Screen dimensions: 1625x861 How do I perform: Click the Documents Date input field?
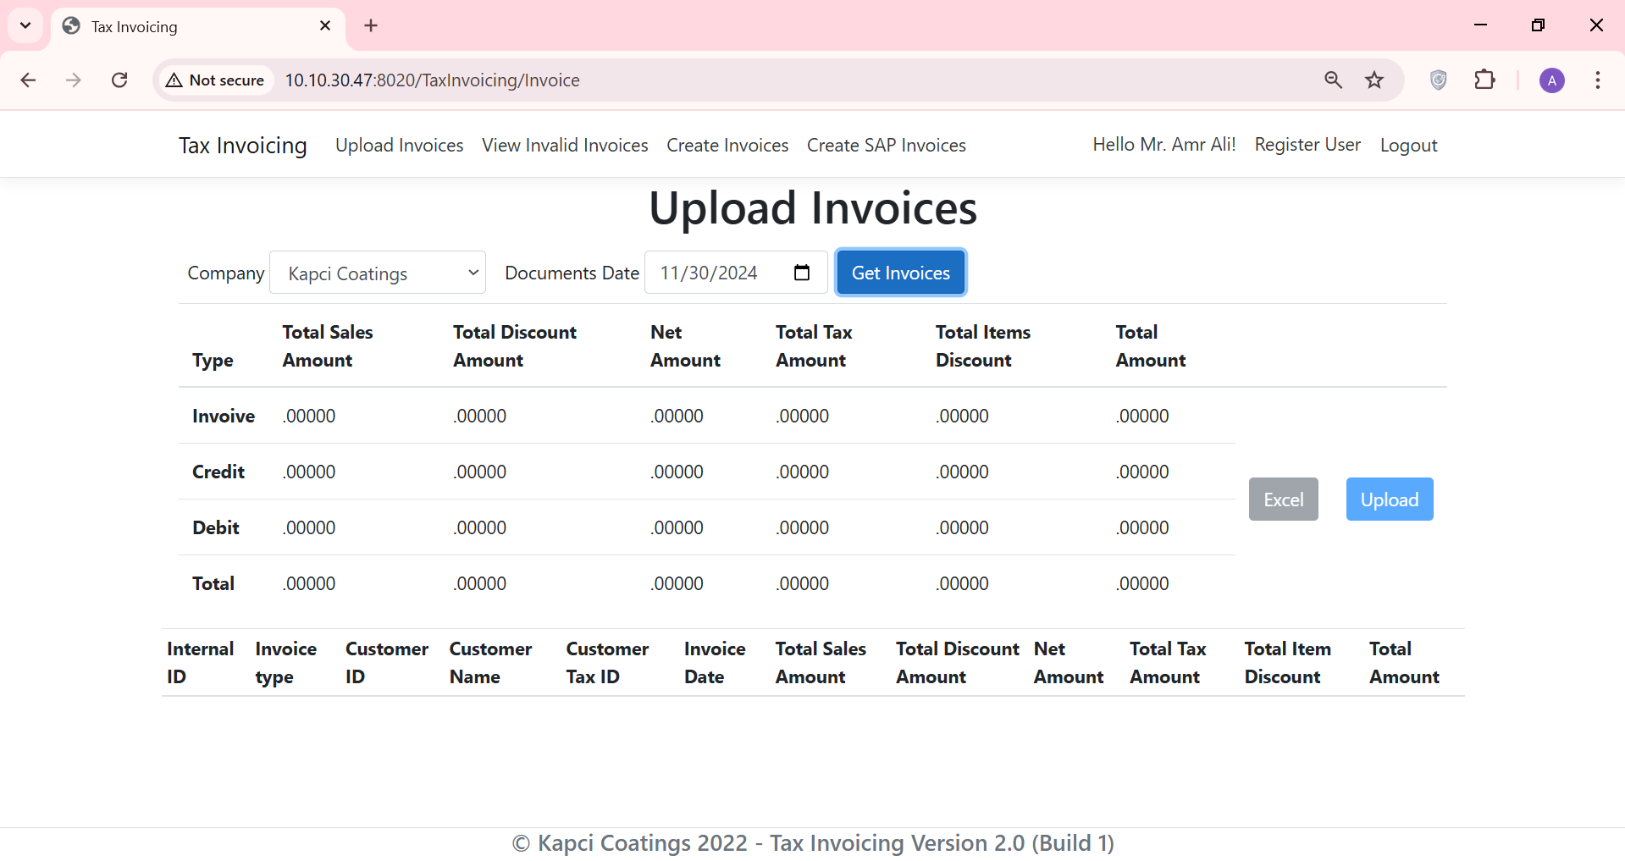(720, 273)
